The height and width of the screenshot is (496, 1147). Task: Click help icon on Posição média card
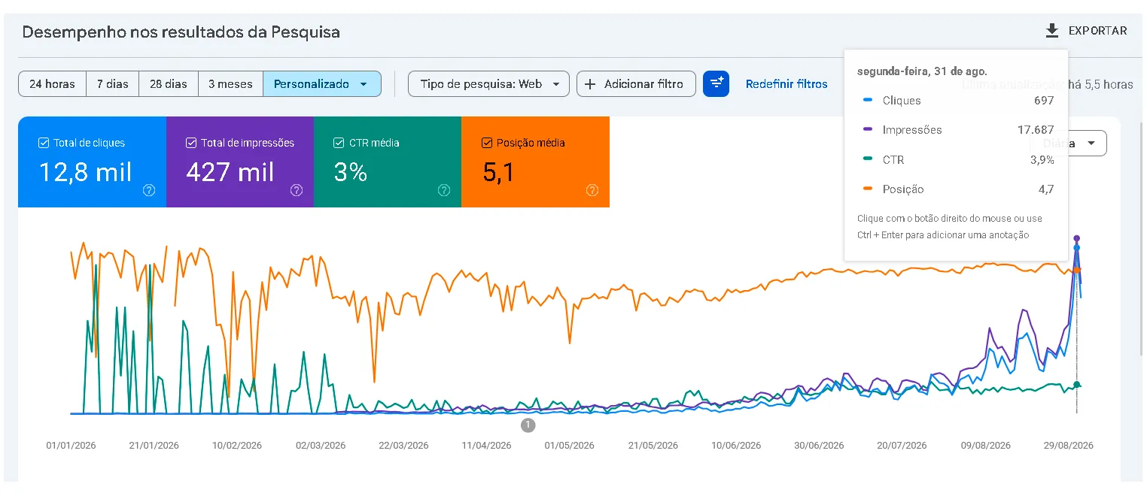(592, 190)
